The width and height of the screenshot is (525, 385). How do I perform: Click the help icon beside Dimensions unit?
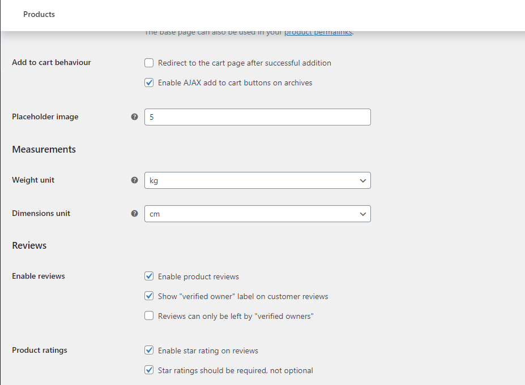click(x=134, y=214)
